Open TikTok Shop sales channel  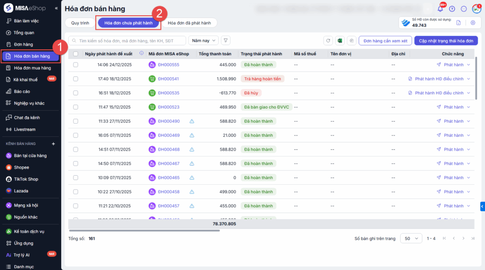[x=26, y=179]
